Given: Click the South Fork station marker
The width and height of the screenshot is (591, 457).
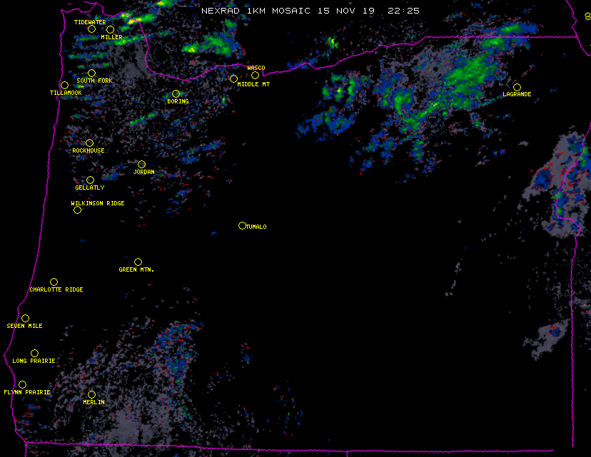Looking at the screenshot, I should tap(91, 73).
